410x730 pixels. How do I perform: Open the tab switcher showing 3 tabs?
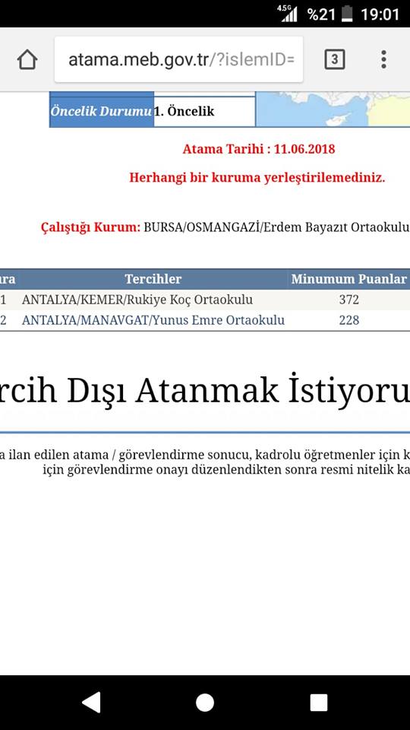(x=334, y=59)
